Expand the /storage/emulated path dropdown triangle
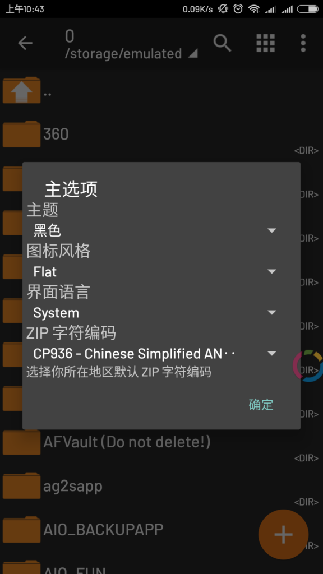323x574 pixels. (193, 54)
